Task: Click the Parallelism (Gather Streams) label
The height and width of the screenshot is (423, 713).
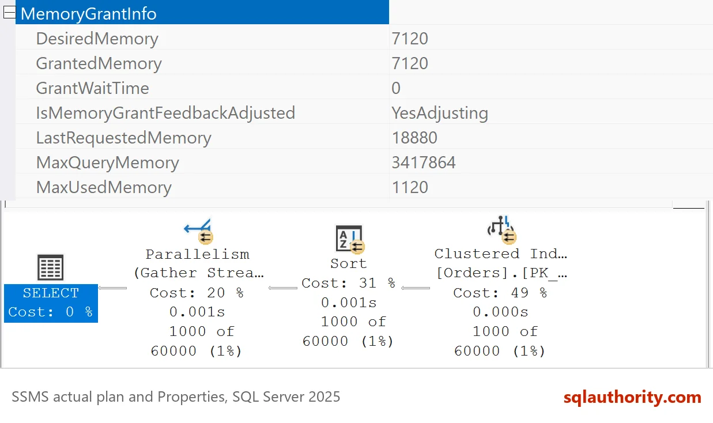Action: 198,263
